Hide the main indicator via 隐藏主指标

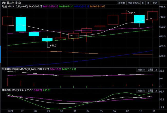tap(133, 3)
